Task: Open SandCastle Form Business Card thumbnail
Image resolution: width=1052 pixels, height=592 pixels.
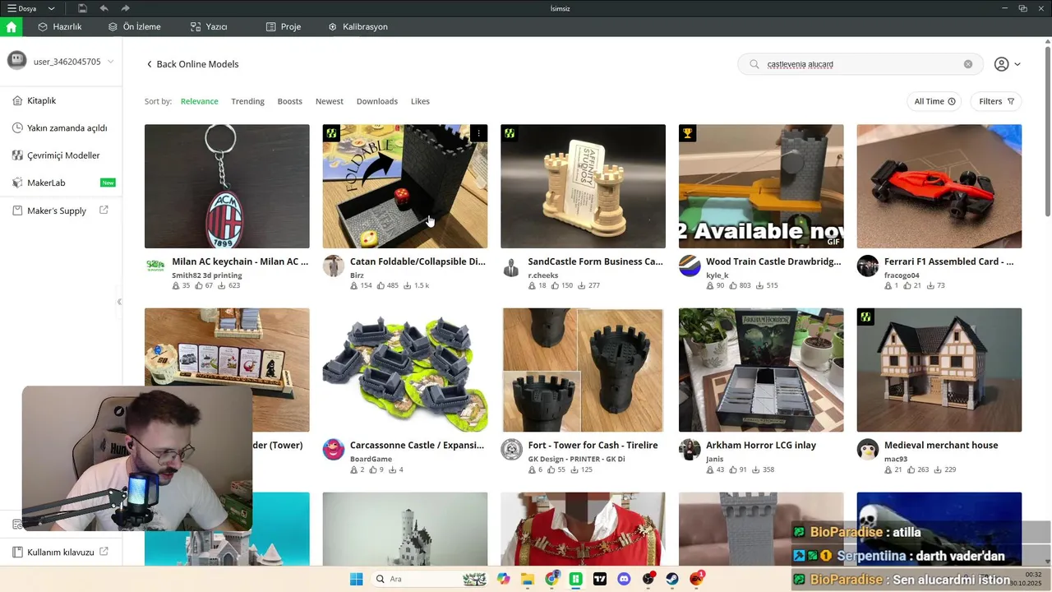Action: (583, 186)
